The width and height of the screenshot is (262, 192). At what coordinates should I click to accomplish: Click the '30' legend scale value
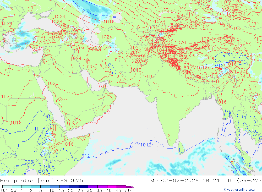90,190
